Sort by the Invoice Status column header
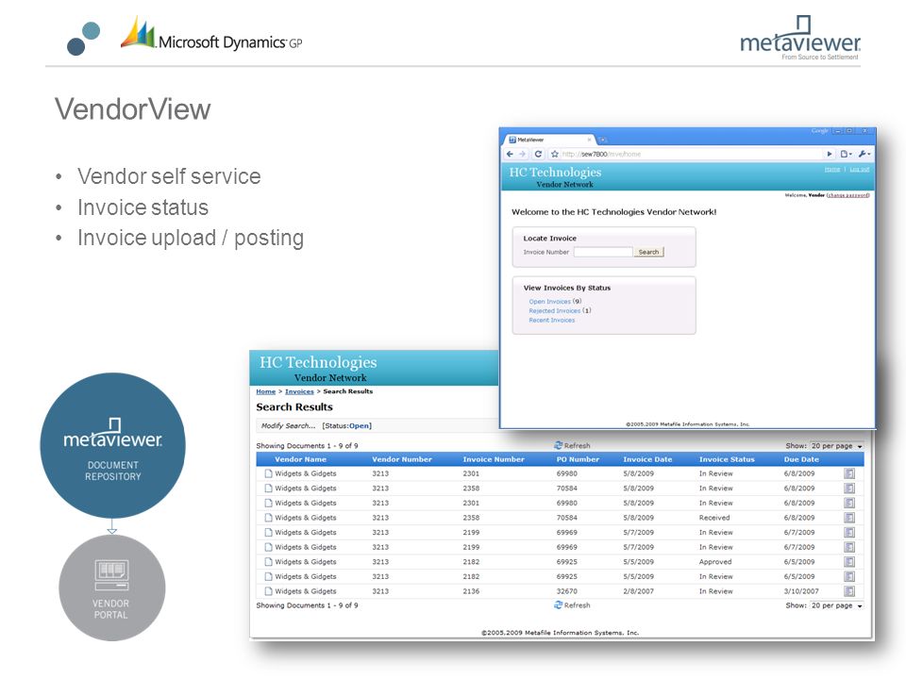The height and width of the screenshot is (679, 906). click(727, 459)
